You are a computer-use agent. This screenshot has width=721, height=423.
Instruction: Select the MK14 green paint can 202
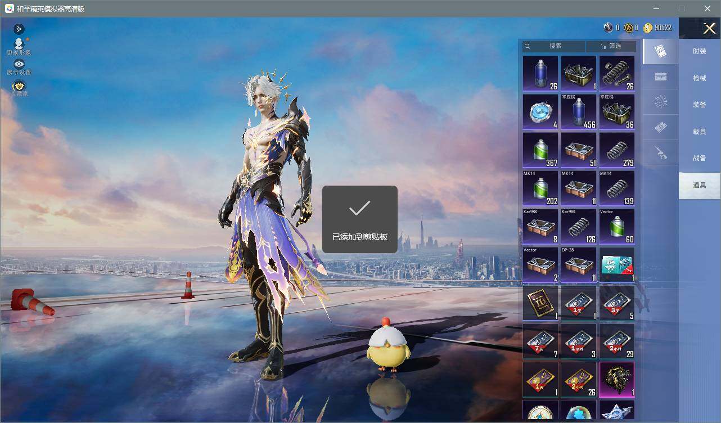pos(540,188)
